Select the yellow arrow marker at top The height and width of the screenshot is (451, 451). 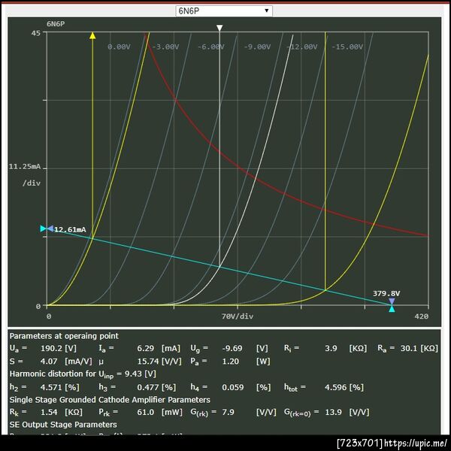click(92, 35)
